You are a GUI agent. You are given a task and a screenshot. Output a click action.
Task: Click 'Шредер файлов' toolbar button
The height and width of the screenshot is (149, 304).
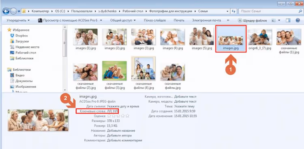[253, 20]
